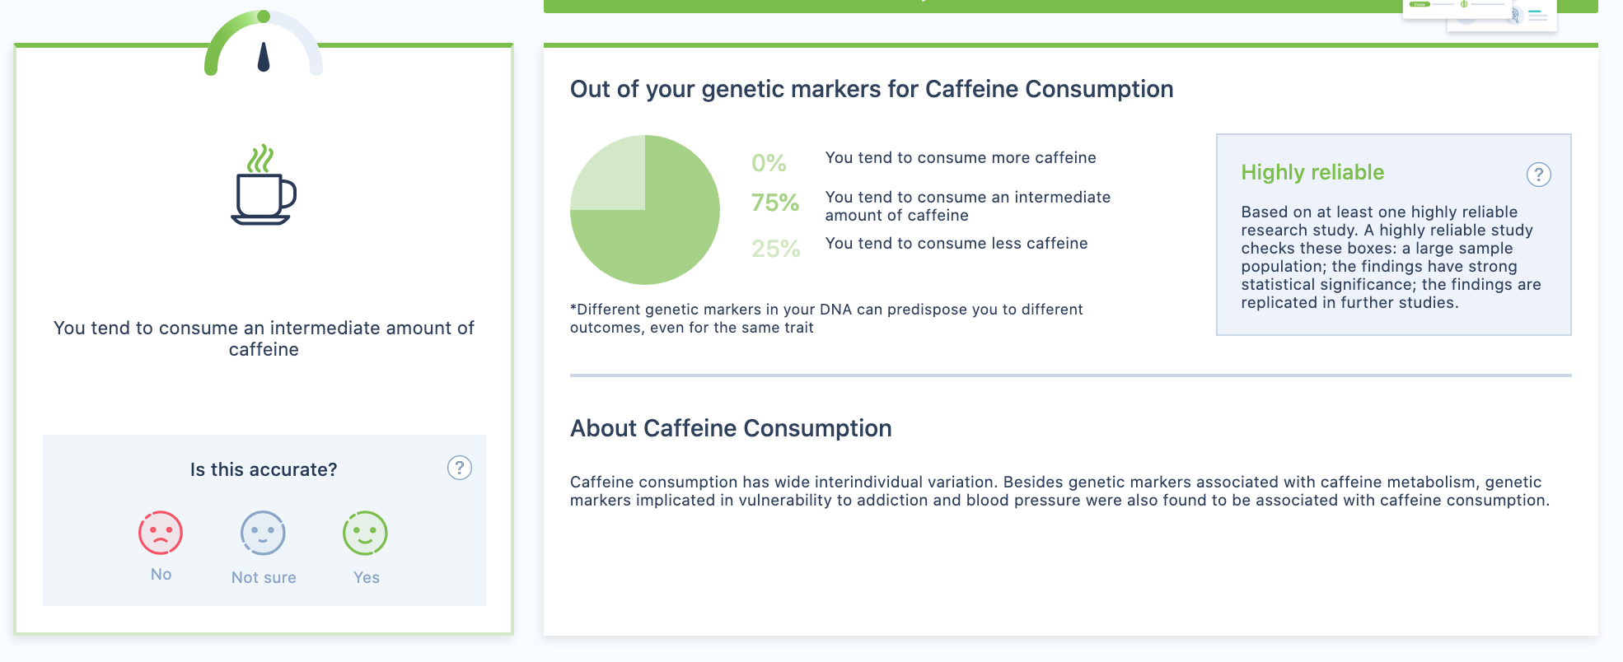Click the blue neutral face icon

(264, 534)
